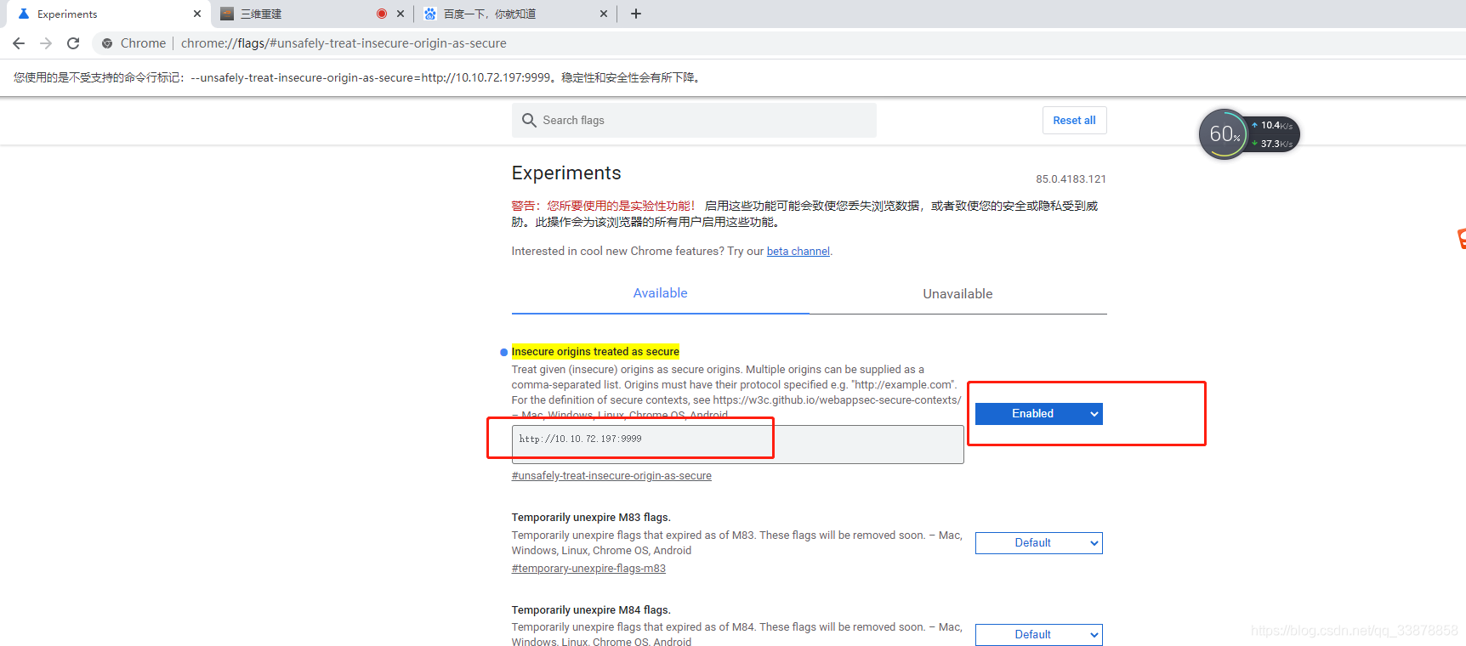
Task: Click the Search flags input field
Action: click(694, 120)
